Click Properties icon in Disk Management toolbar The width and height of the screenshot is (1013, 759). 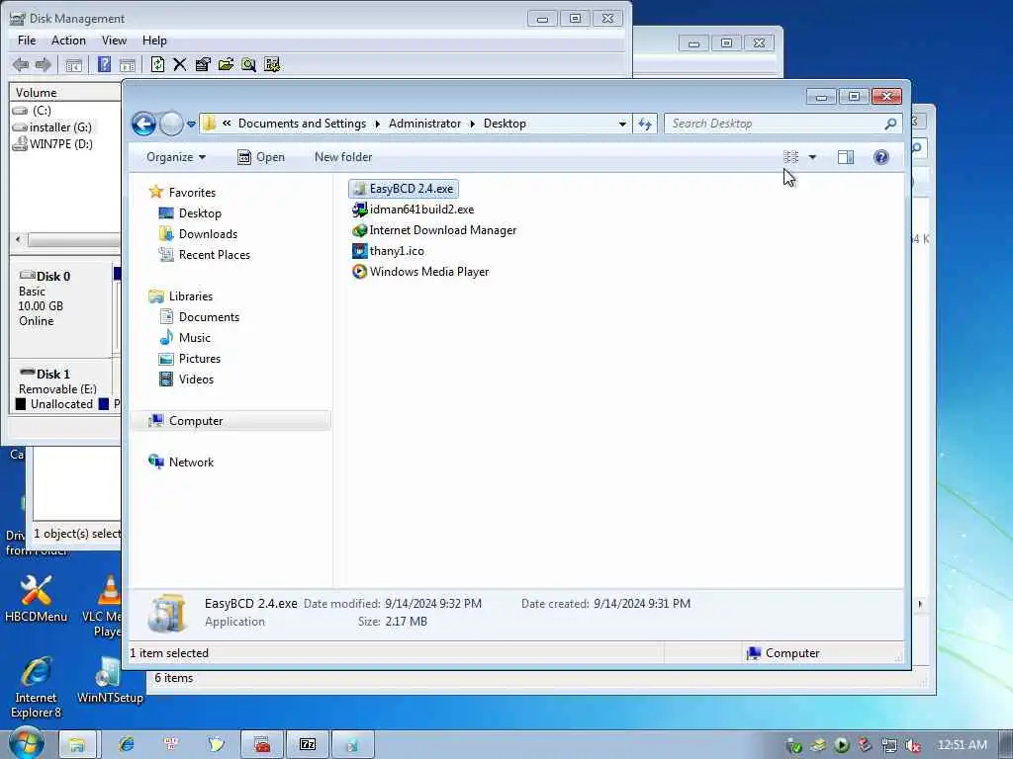203,64
